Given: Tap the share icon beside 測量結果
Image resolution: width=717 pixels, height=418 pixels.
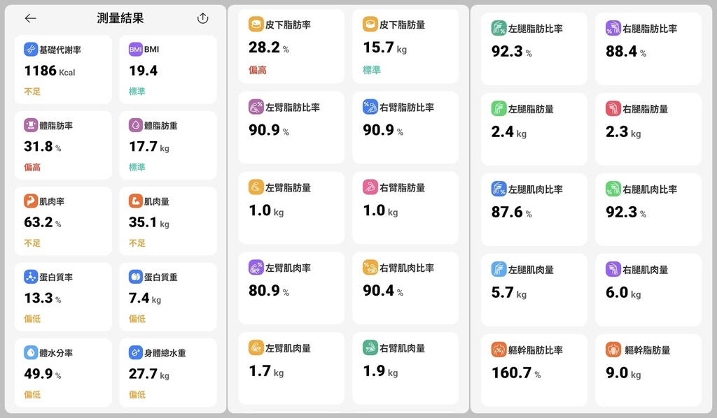Looking at the screenshot, I should click(203, 19).
